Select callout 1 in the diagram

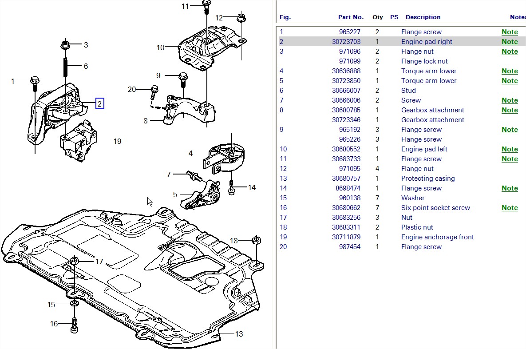click(13, 81)
